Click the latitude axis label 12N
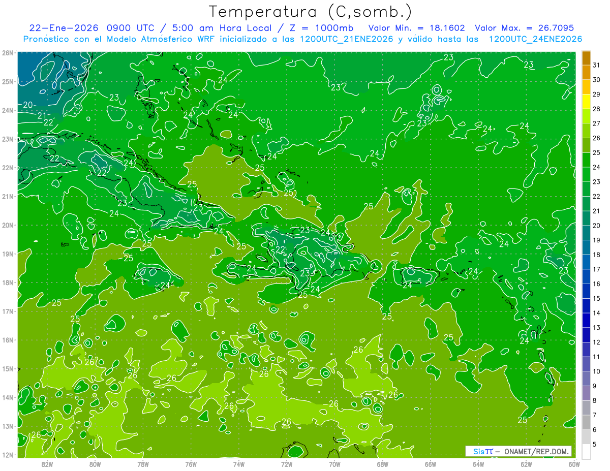Image resolution: width=610 pixels, height=471 pixels. click(x=8, y=455)
